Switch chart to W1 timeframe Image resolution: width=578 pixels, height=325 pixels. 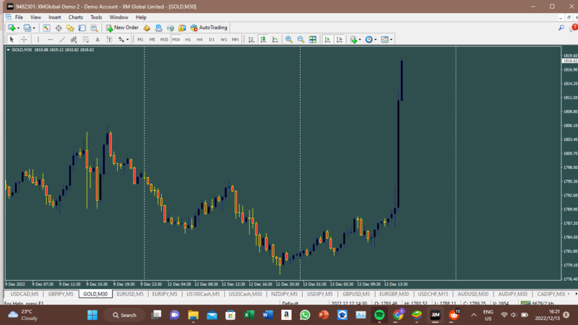point(224,40)
